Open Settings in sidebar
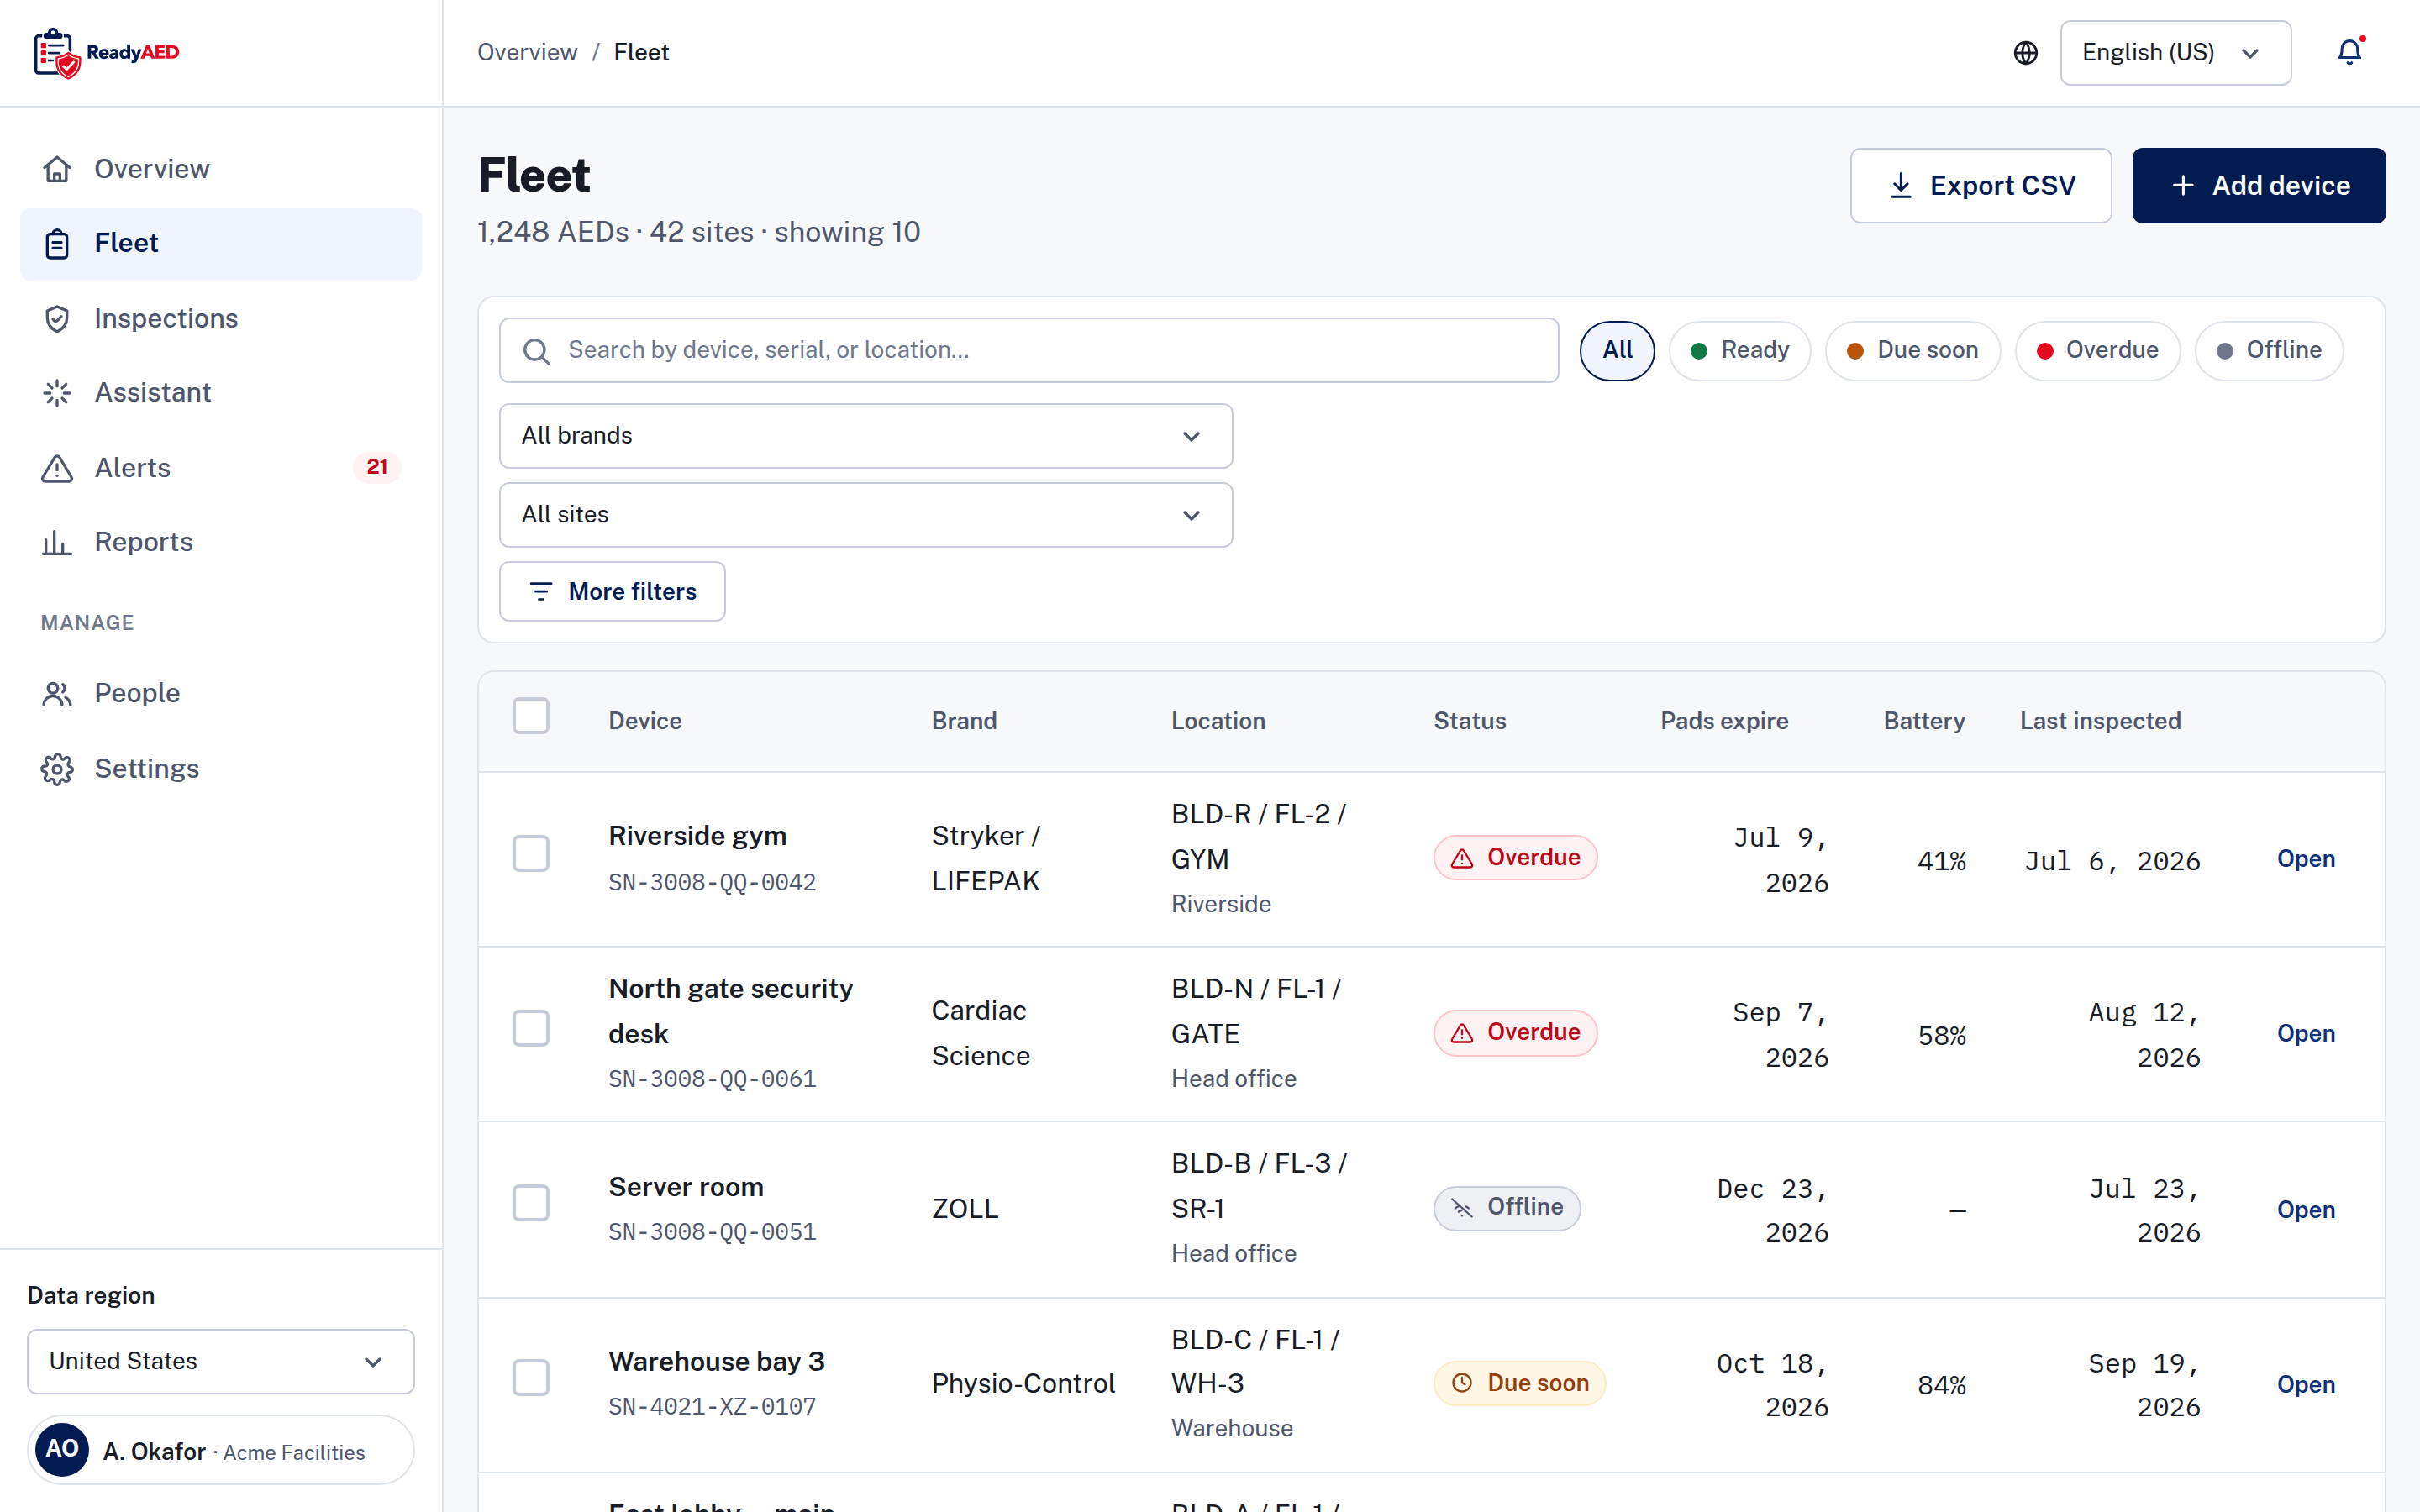 point(220,769)
